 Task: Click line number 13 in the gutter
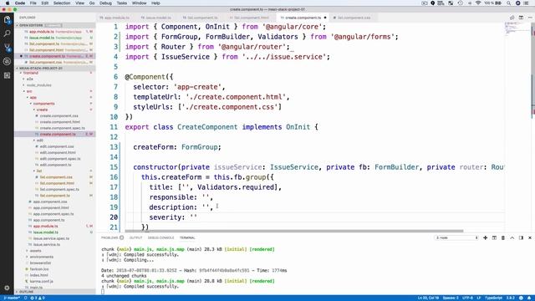tap(114, 147)
